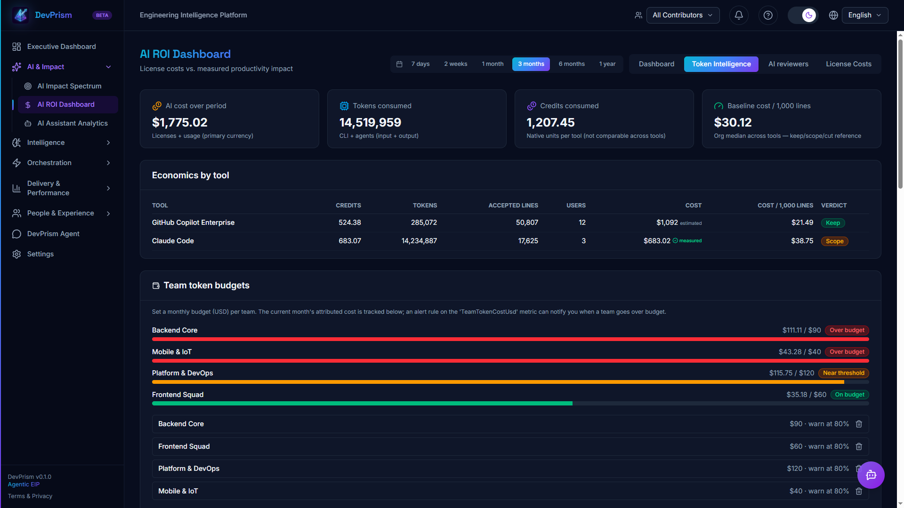Click the Orchestration lightning icon

16,163
